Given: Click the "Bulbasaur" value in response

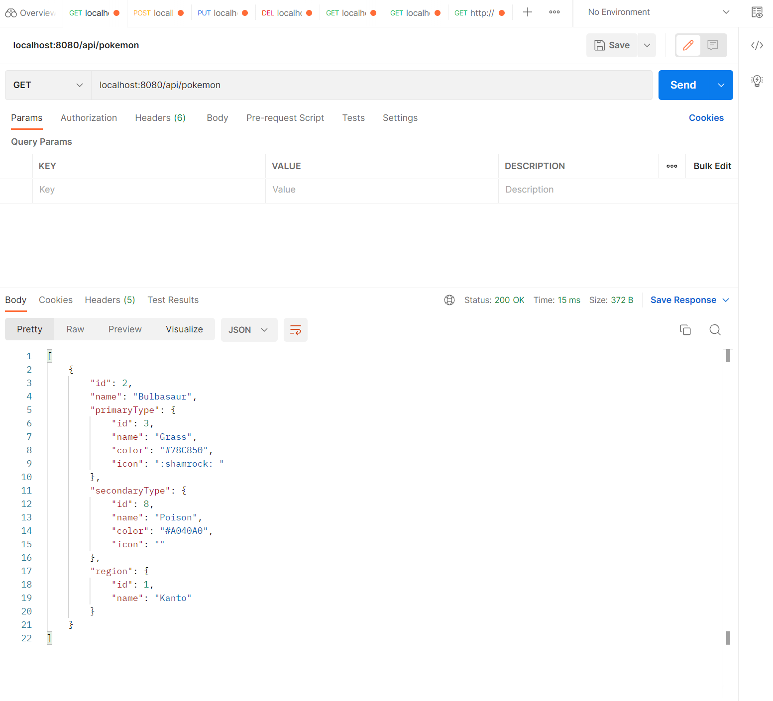Looking at the screenshot, I should pyautogui.click(x=162, y=397).
